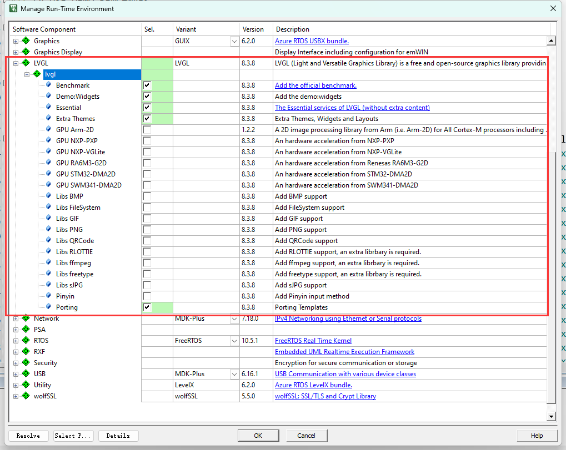Click the green diamond icon beside PSA
Viewport: 566px width, 450px height.
26,329
